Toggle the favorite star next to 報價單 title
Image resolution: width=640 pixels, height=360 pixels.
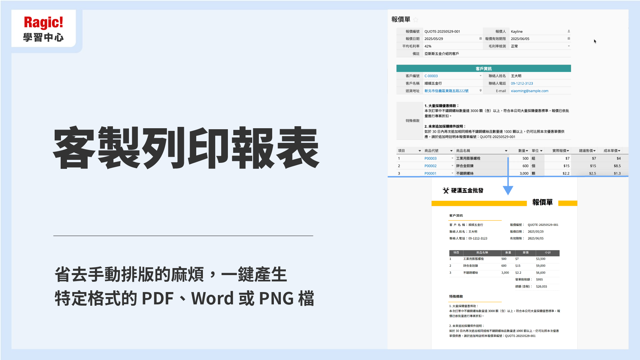[x=415, y=20]
